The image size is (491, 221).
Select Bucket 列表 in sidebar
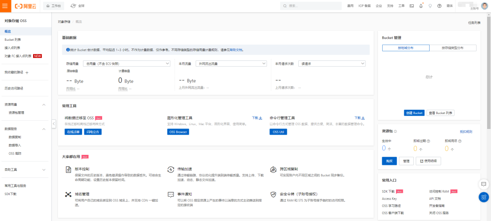point(13,40)
